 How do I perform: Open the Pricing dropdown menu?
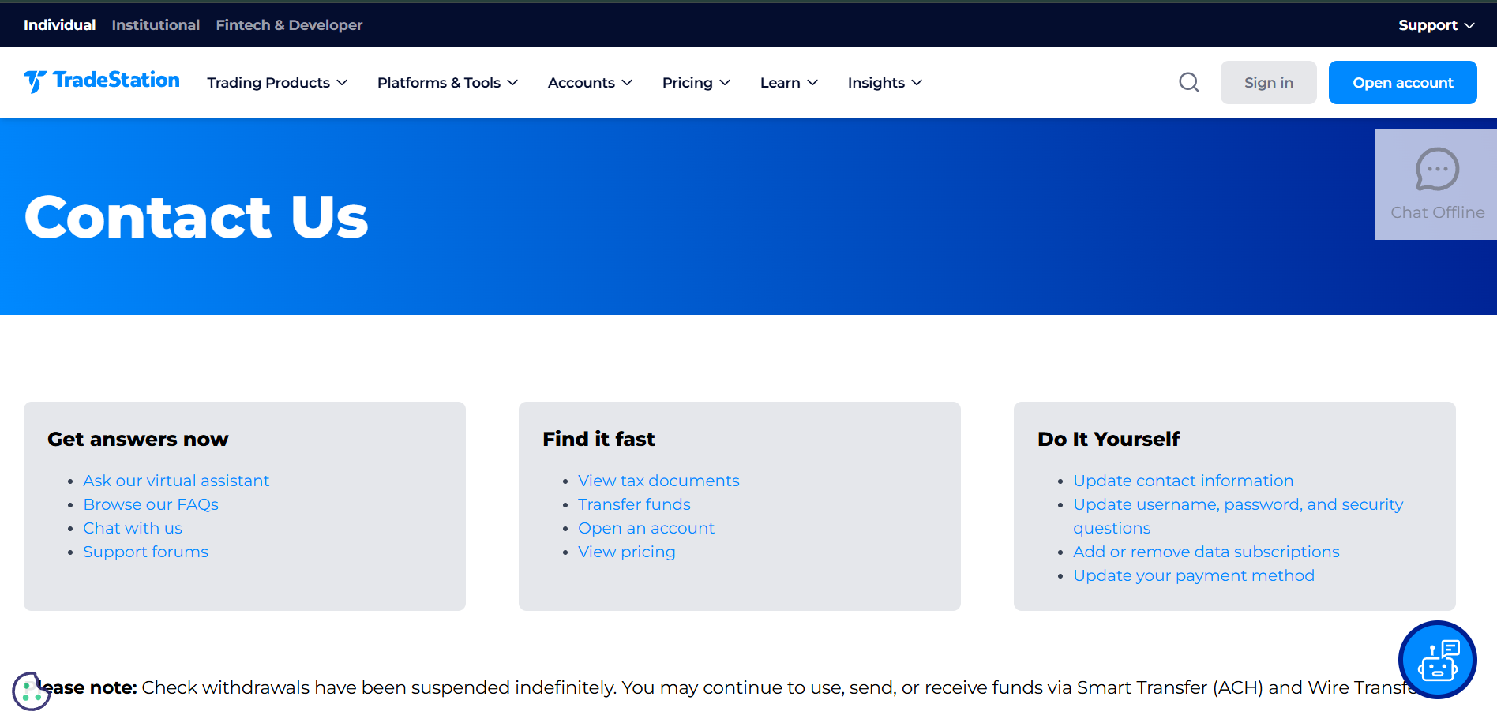click(696, 83)
